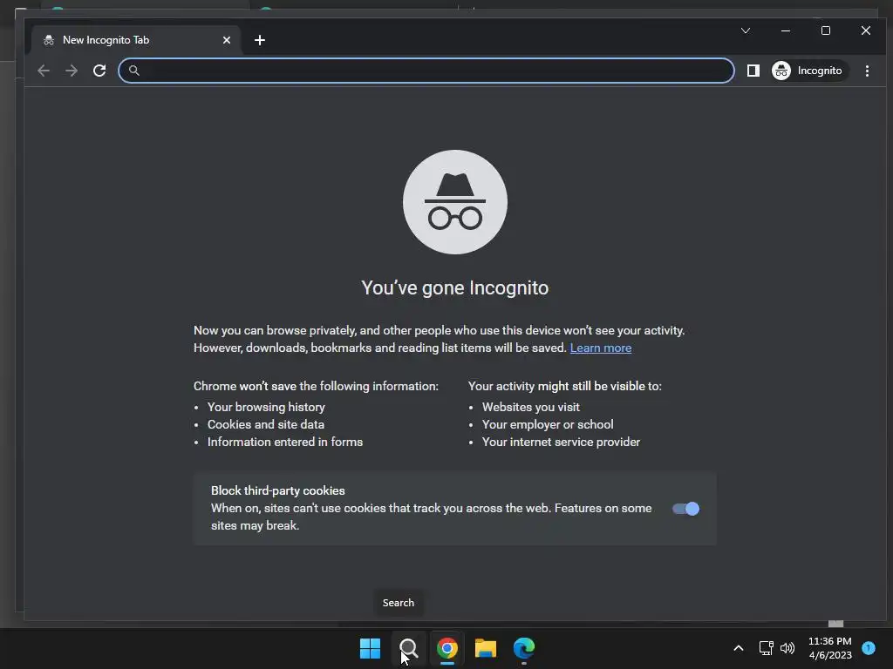
Task: Open clock showing 11:36 PM
Action: pos(830,648)
